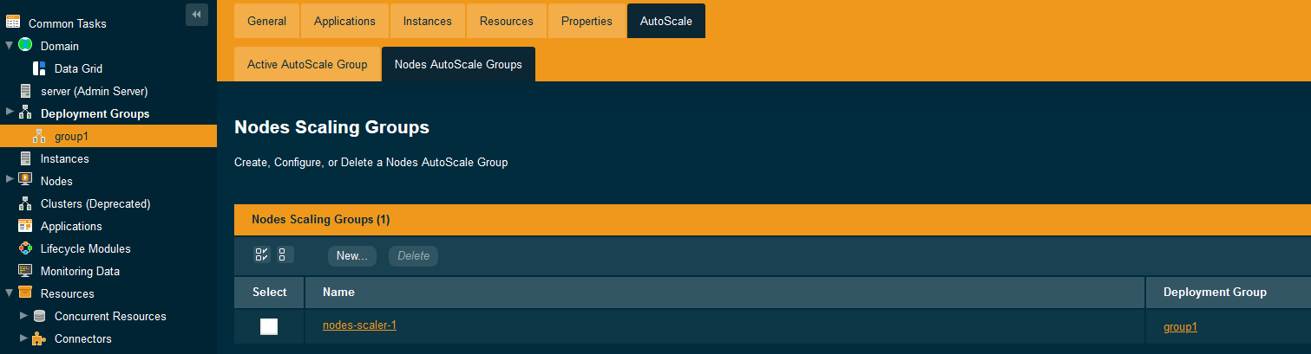
Task: Expand the Nodes tree node
Action: click(x=10, y=179)
